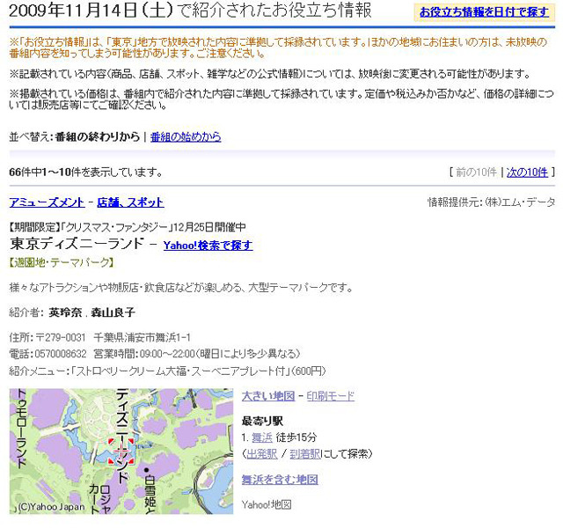The image size is (563, 529).
Task: Click the disabled 前の10件 text
Action: coord(476,173)
